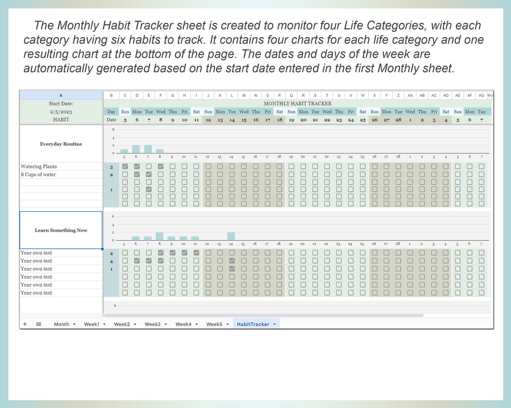Screen dimensions: 511x408
Task: Select column header A
Action: click(x=61, y=95)
